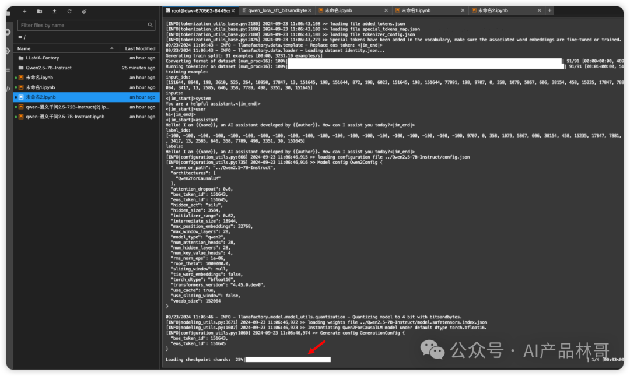Click notebook icon of selected 未命名2.ipynb row

[x=21, y=97]
